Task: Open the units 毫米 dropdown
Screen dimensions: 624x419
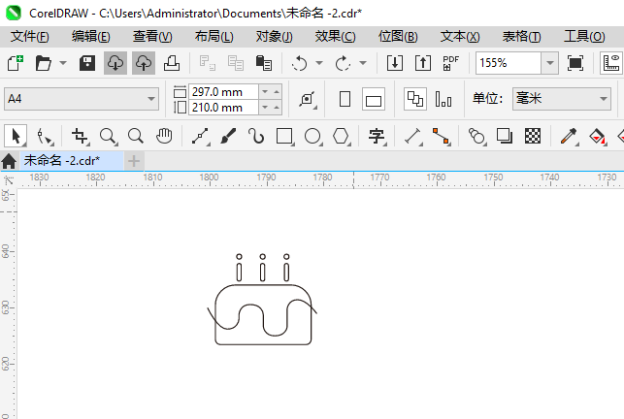Action: click(562, 99)
